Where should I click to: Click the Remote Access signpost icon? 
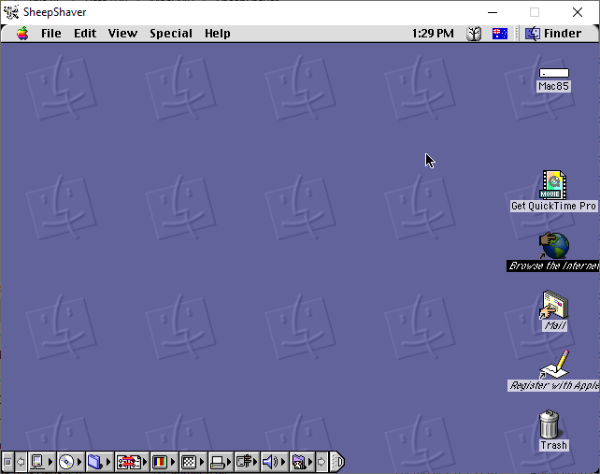[244, 462]
